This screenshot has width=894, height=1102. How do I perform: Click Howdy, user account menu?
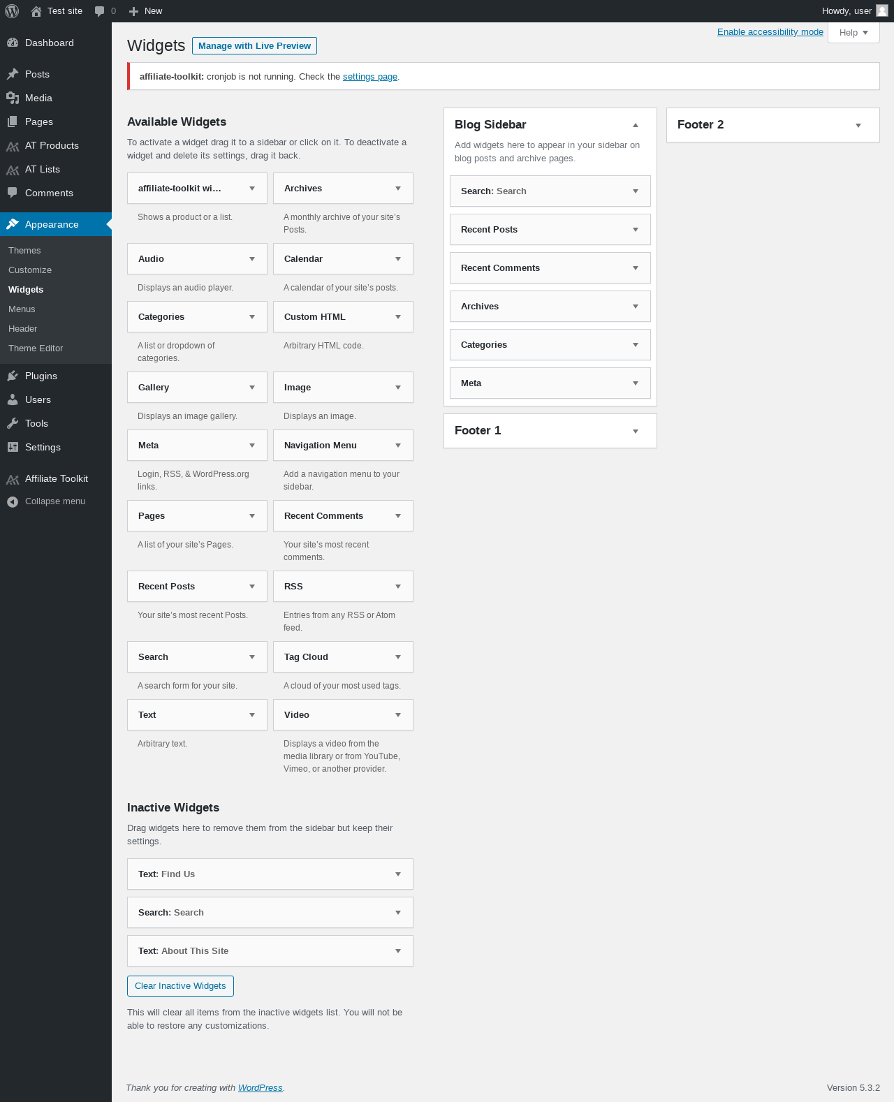[x=854, y=11]
